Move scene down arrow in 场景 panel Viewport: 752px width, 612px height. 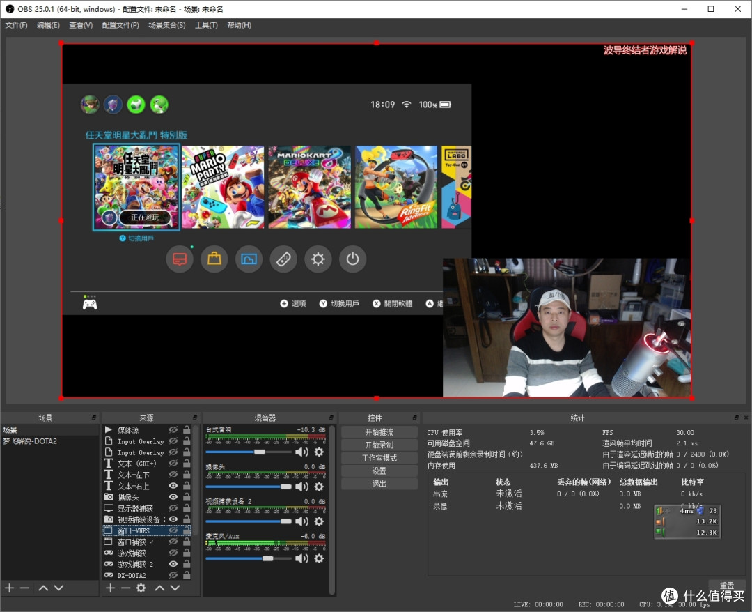coord(58,588)
